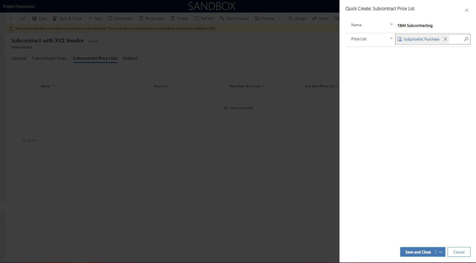Close the Quick Create panel
Viewport: 476px width, 263px height.
pyautogui.click(x=467, y=10)
